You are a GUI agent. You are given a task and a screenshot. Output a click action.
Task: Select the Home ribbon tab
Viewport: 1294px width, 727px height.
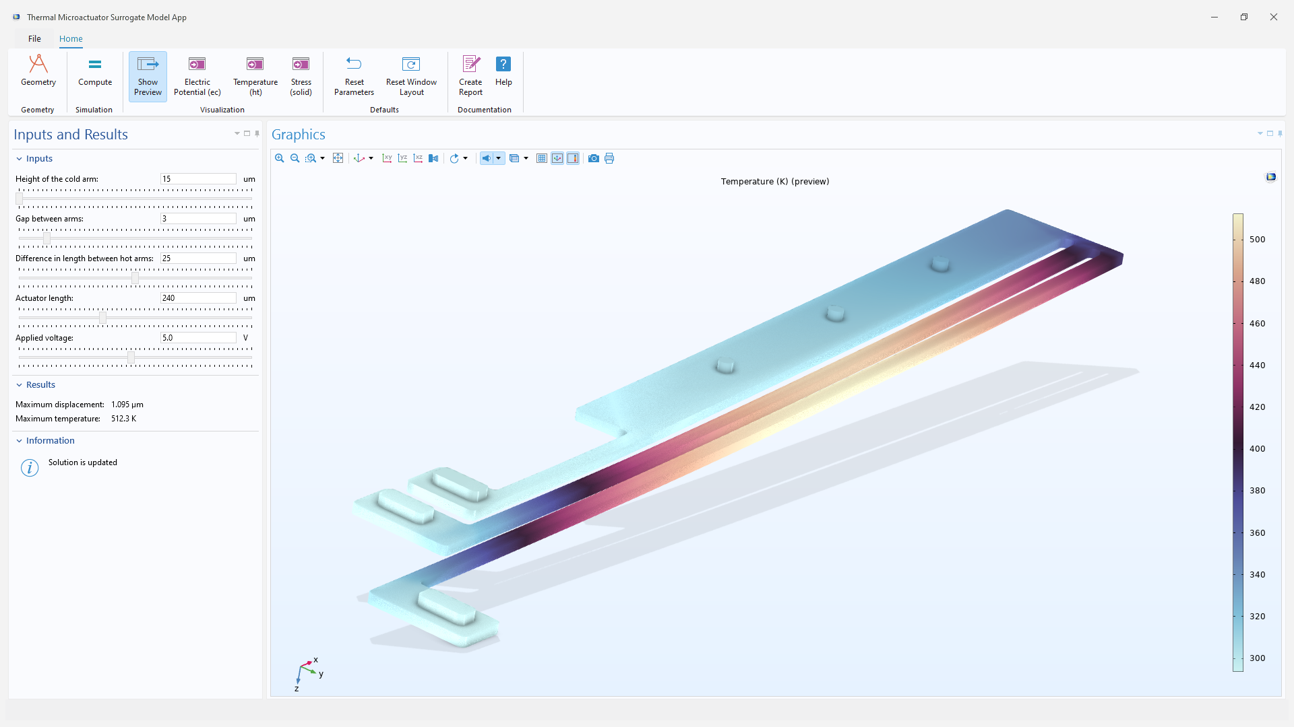click(71, 38)
